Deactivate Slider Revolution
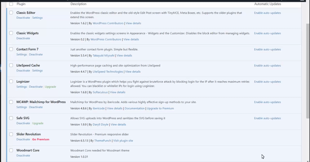The width and height of the screenshot is (310, 162). tap(23, 139)
